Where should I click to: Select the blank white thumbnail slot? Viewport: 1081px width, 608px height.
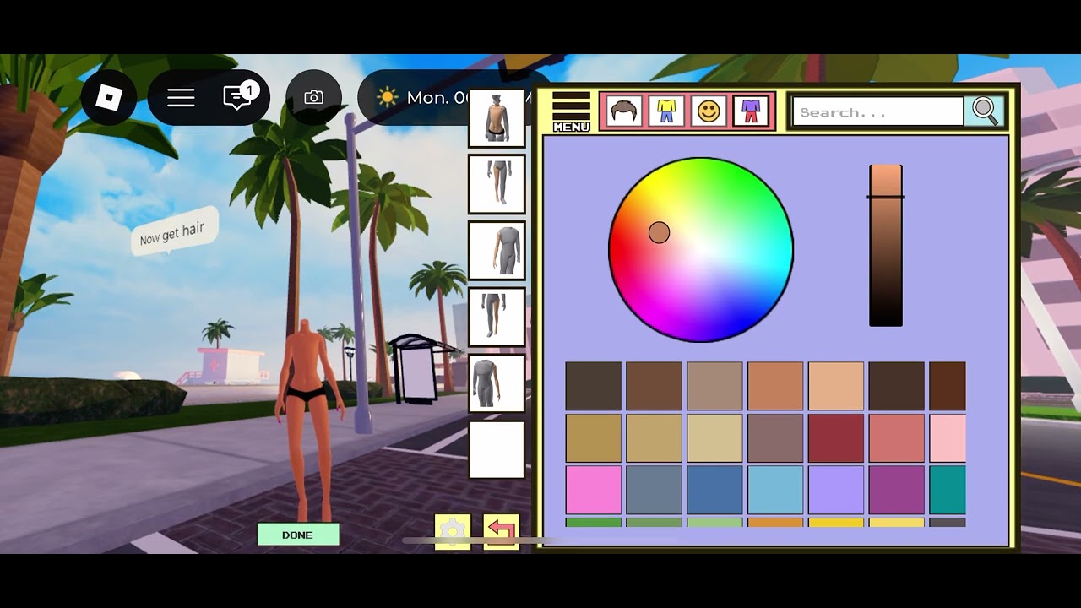(x=497, y=450)
